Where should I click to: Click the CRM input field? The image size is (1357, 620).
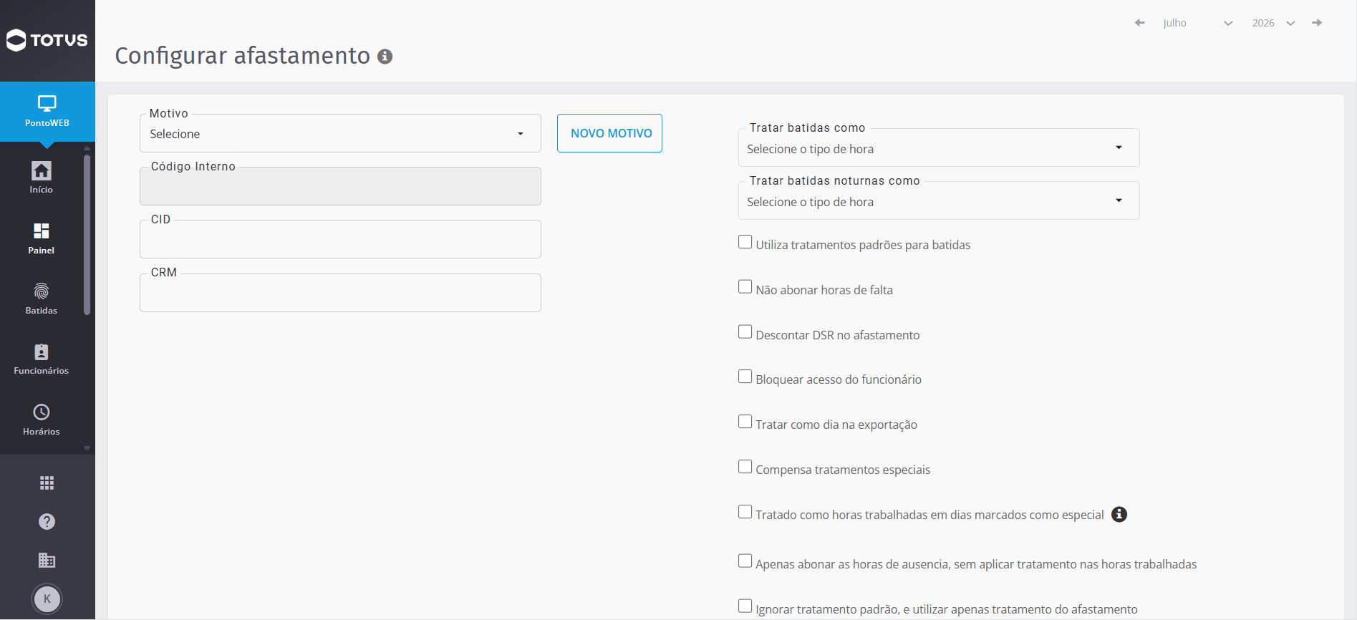[340, 293]
